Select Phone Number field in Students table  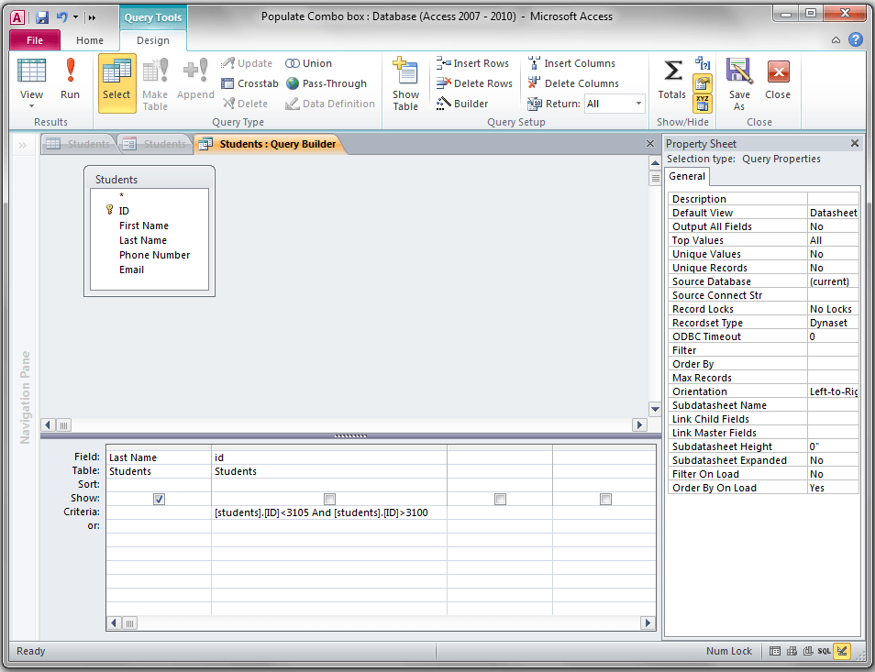coord(155,255)
